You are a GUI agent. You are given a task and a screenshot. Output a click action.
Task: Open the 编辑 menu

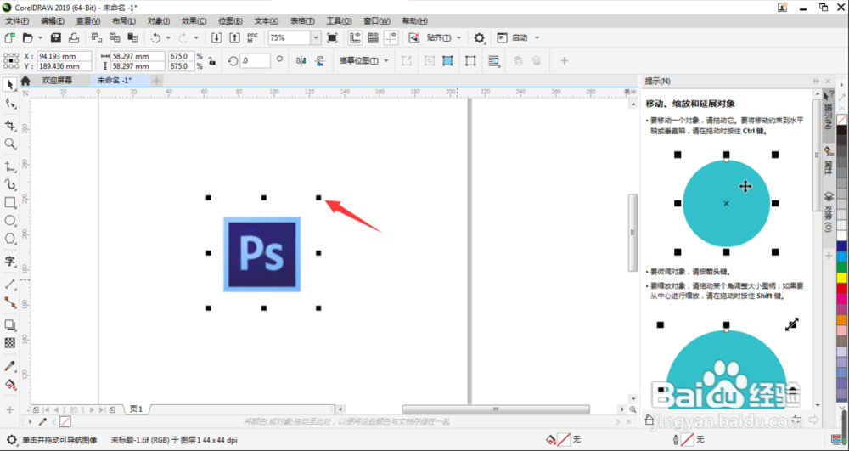(53, 21)
